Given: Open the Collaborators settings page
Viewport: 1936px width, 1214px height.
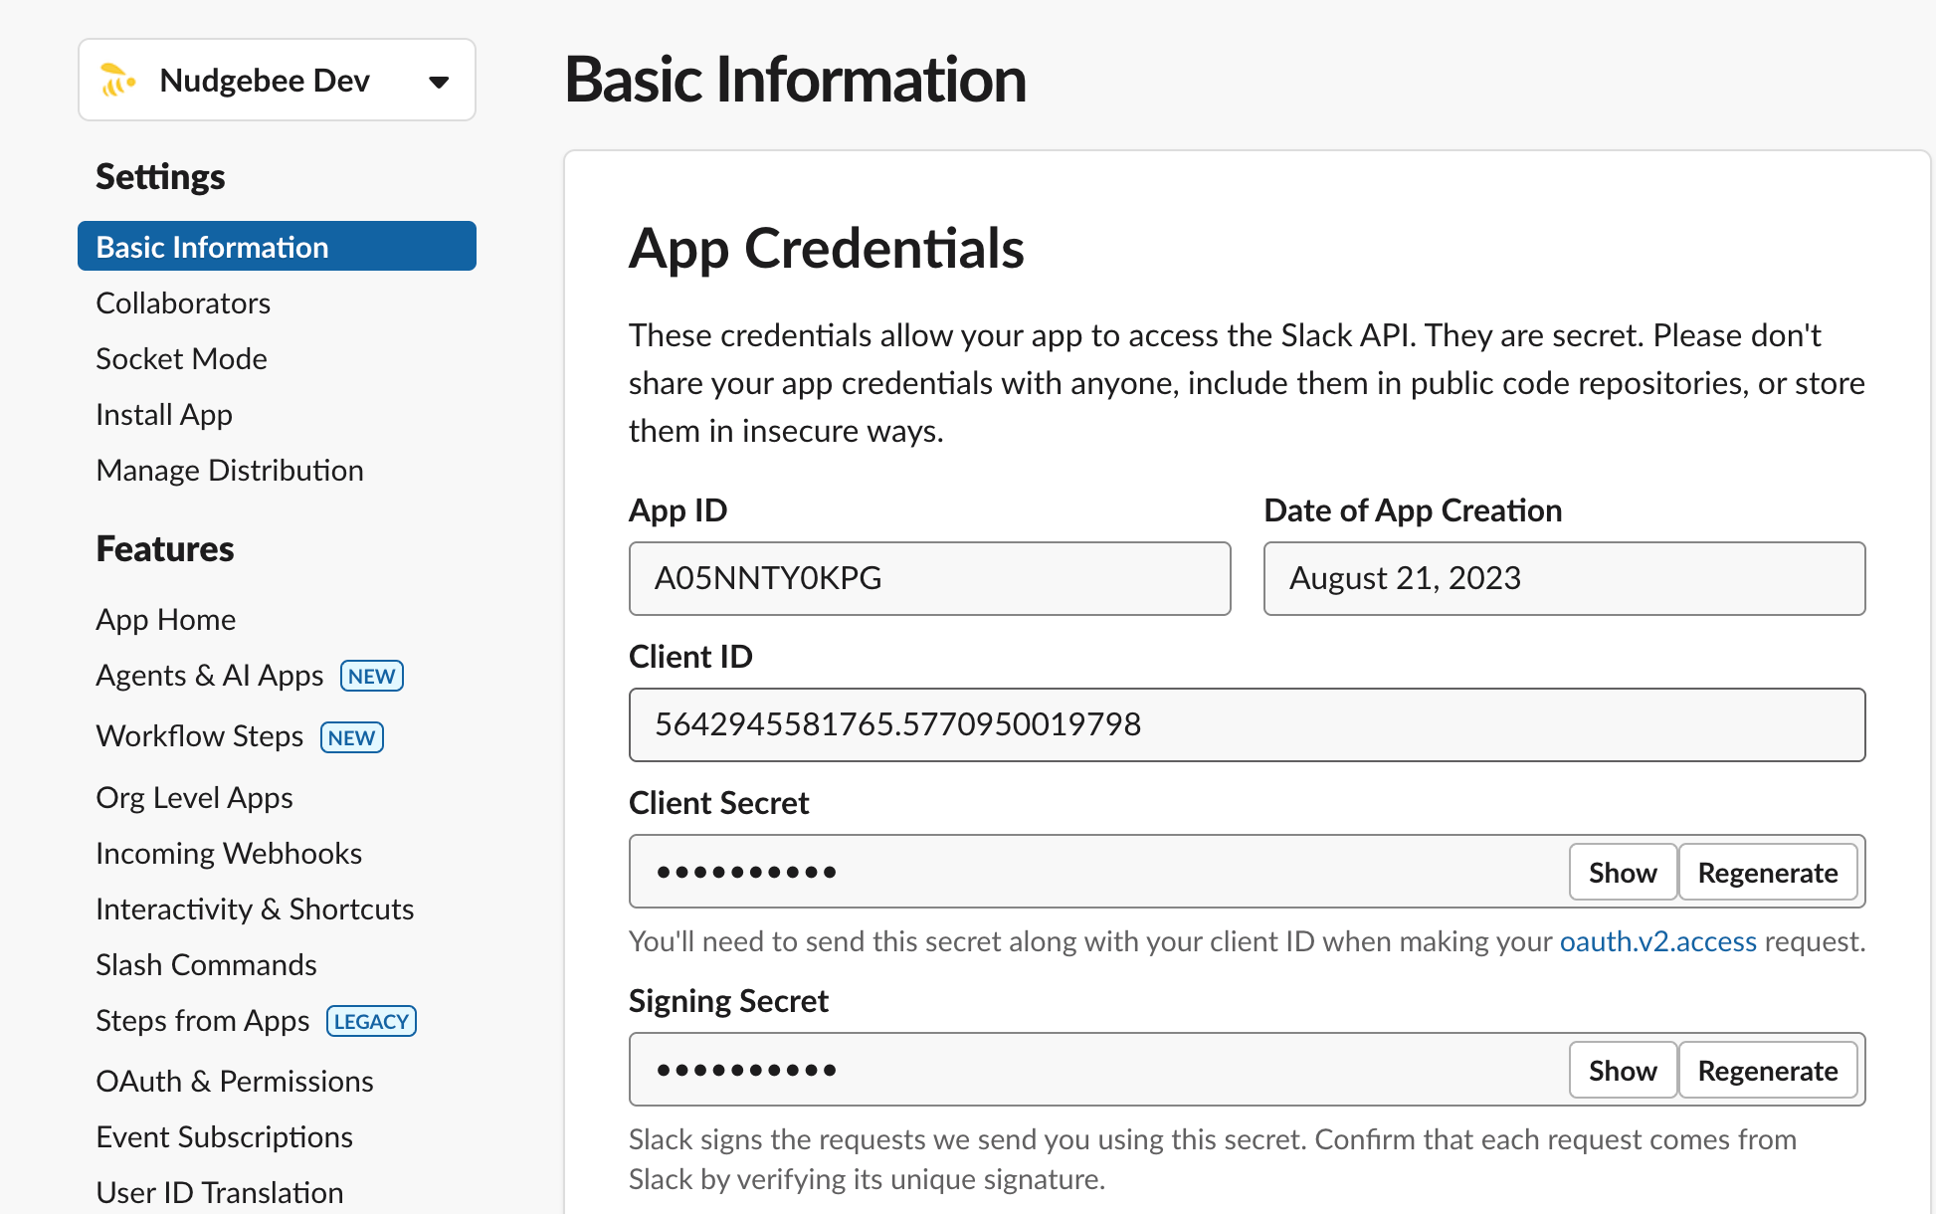Looking at the screenshot, I should pyautogui.click(x=183, y=303).
